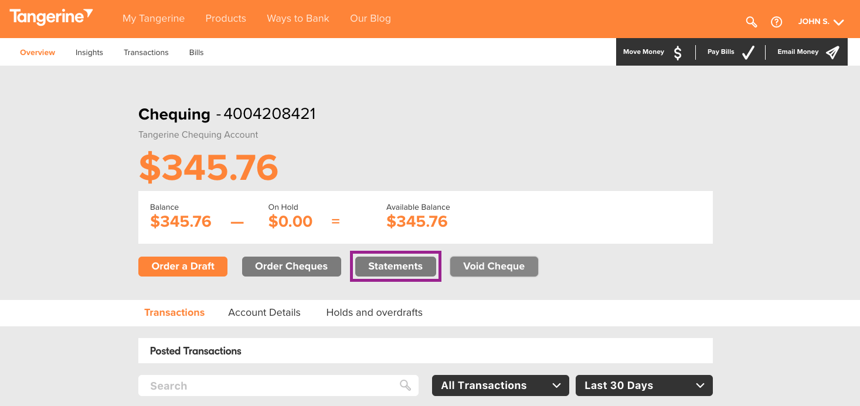
Task: Click the Posted Transactions heading
Action: (x=196, y=351)
